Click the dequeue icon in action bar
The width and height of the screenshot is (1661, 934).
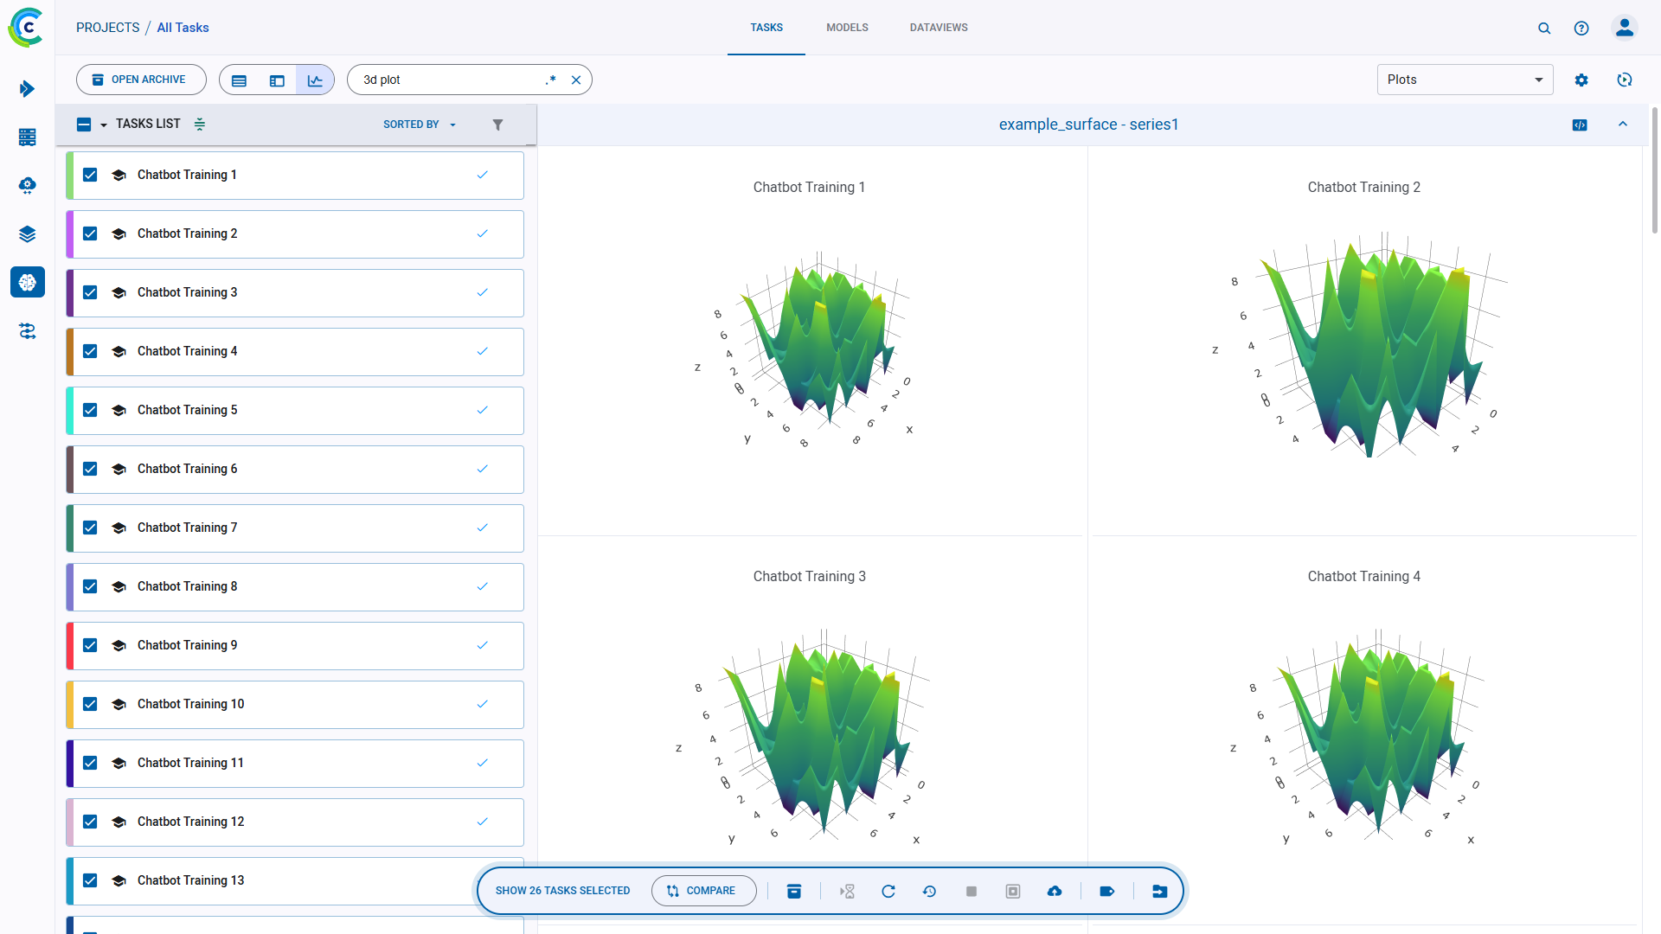847,891
